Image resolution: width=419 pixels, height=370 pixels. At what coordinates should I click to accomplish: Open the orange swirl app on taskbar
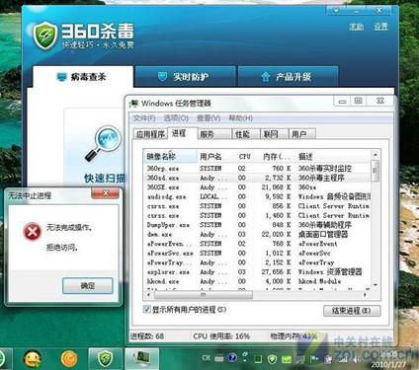68,359
